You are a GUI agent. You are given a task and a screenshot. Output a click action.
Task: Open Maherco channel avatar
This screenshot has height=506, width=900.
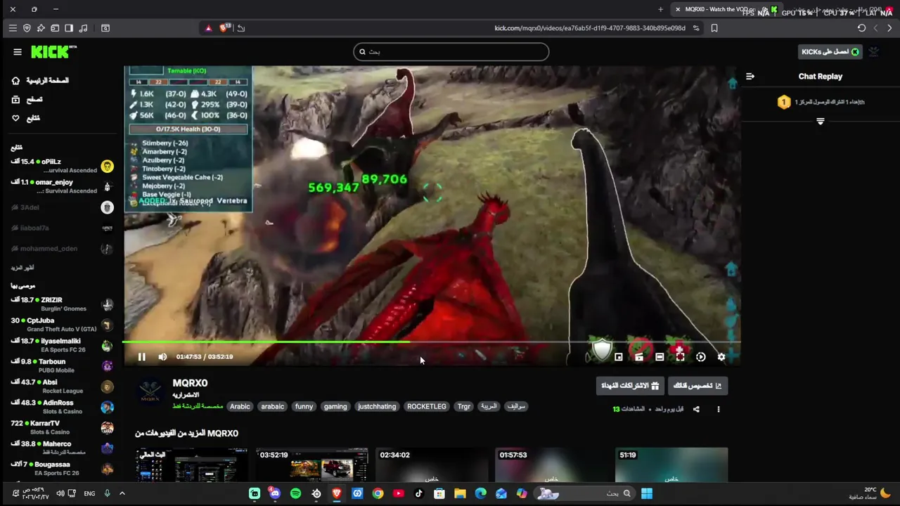[x=107, y=448]
